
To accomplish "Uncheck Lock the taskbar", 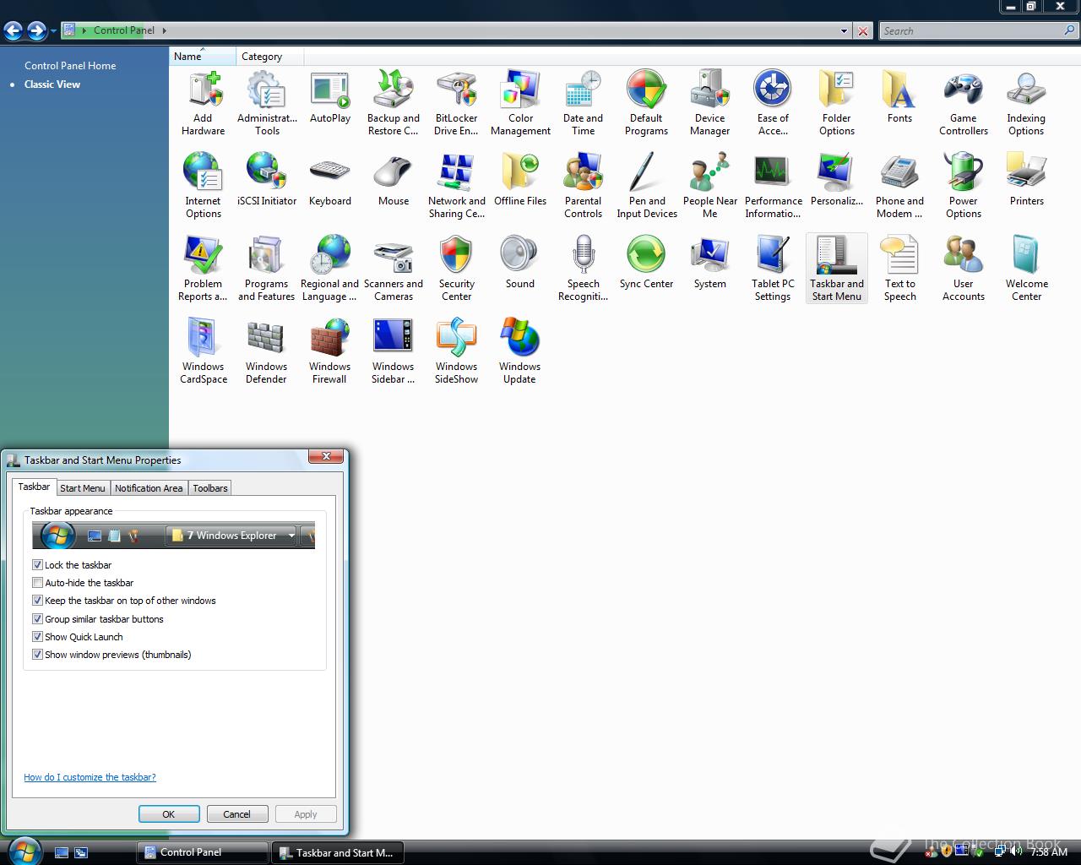I will click(37, 565).
